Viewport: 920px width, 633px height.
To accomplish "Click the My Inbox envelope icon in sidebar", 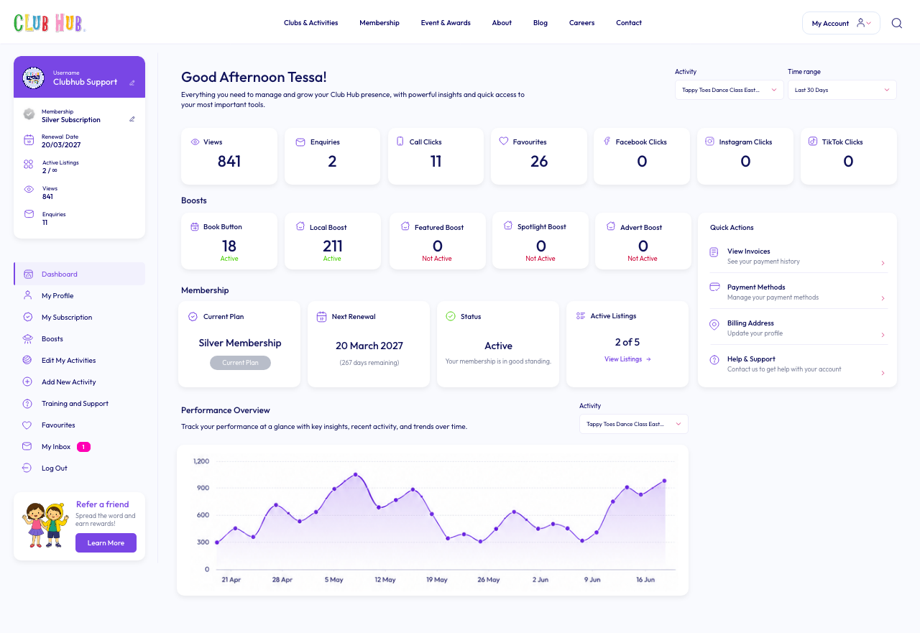I will (27, 446).
